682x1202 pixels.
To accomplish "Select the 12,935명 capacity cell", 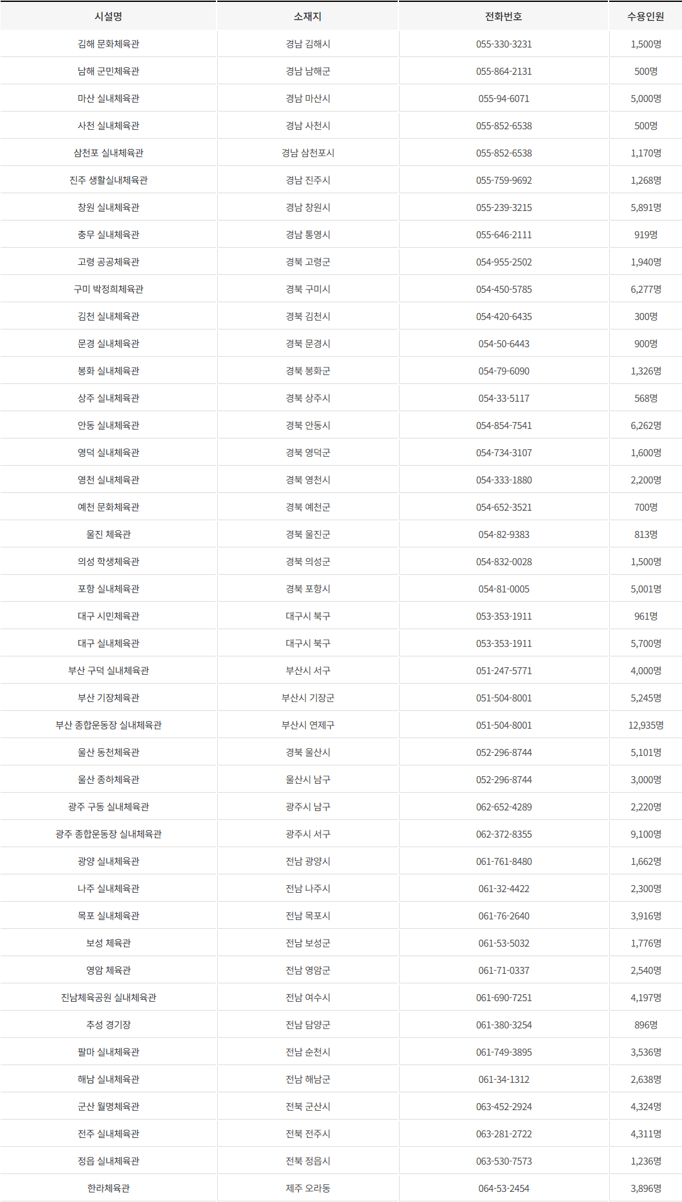I will 646,725.
